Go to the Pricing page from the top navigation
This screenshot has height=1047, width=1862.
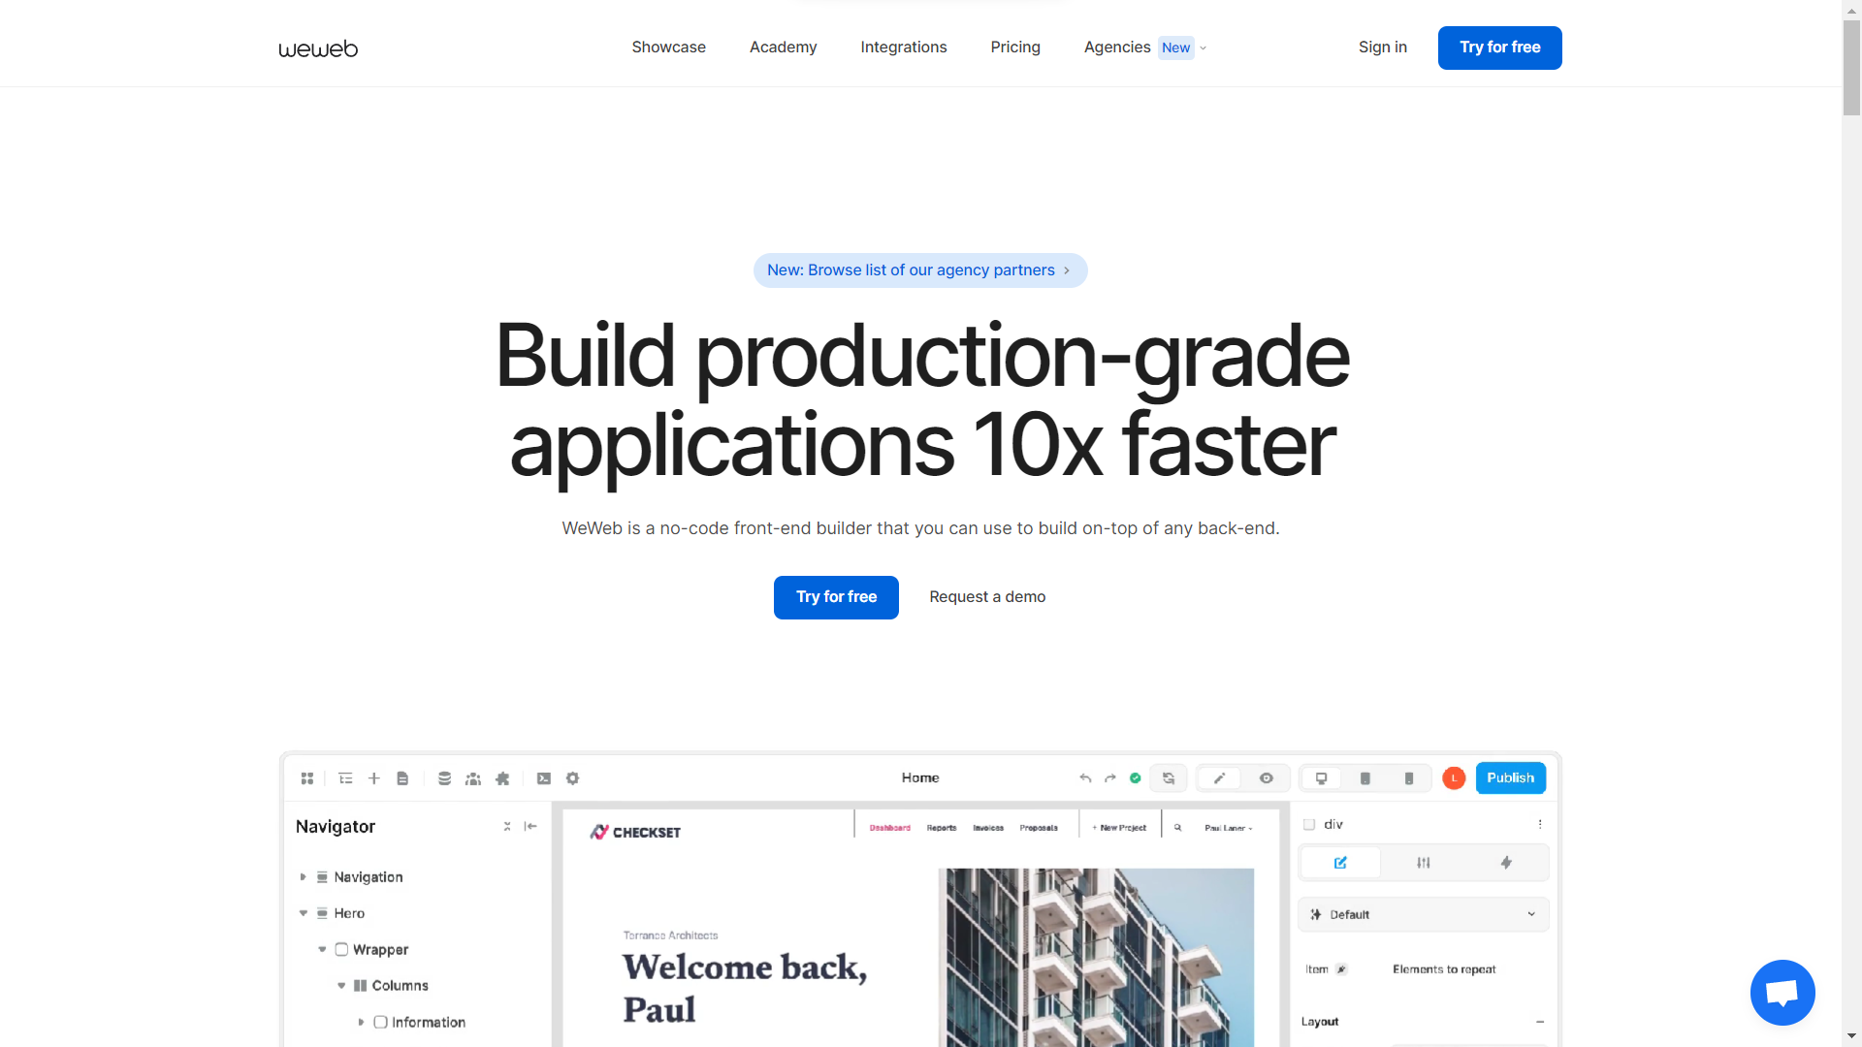(x=1014, y=48)
